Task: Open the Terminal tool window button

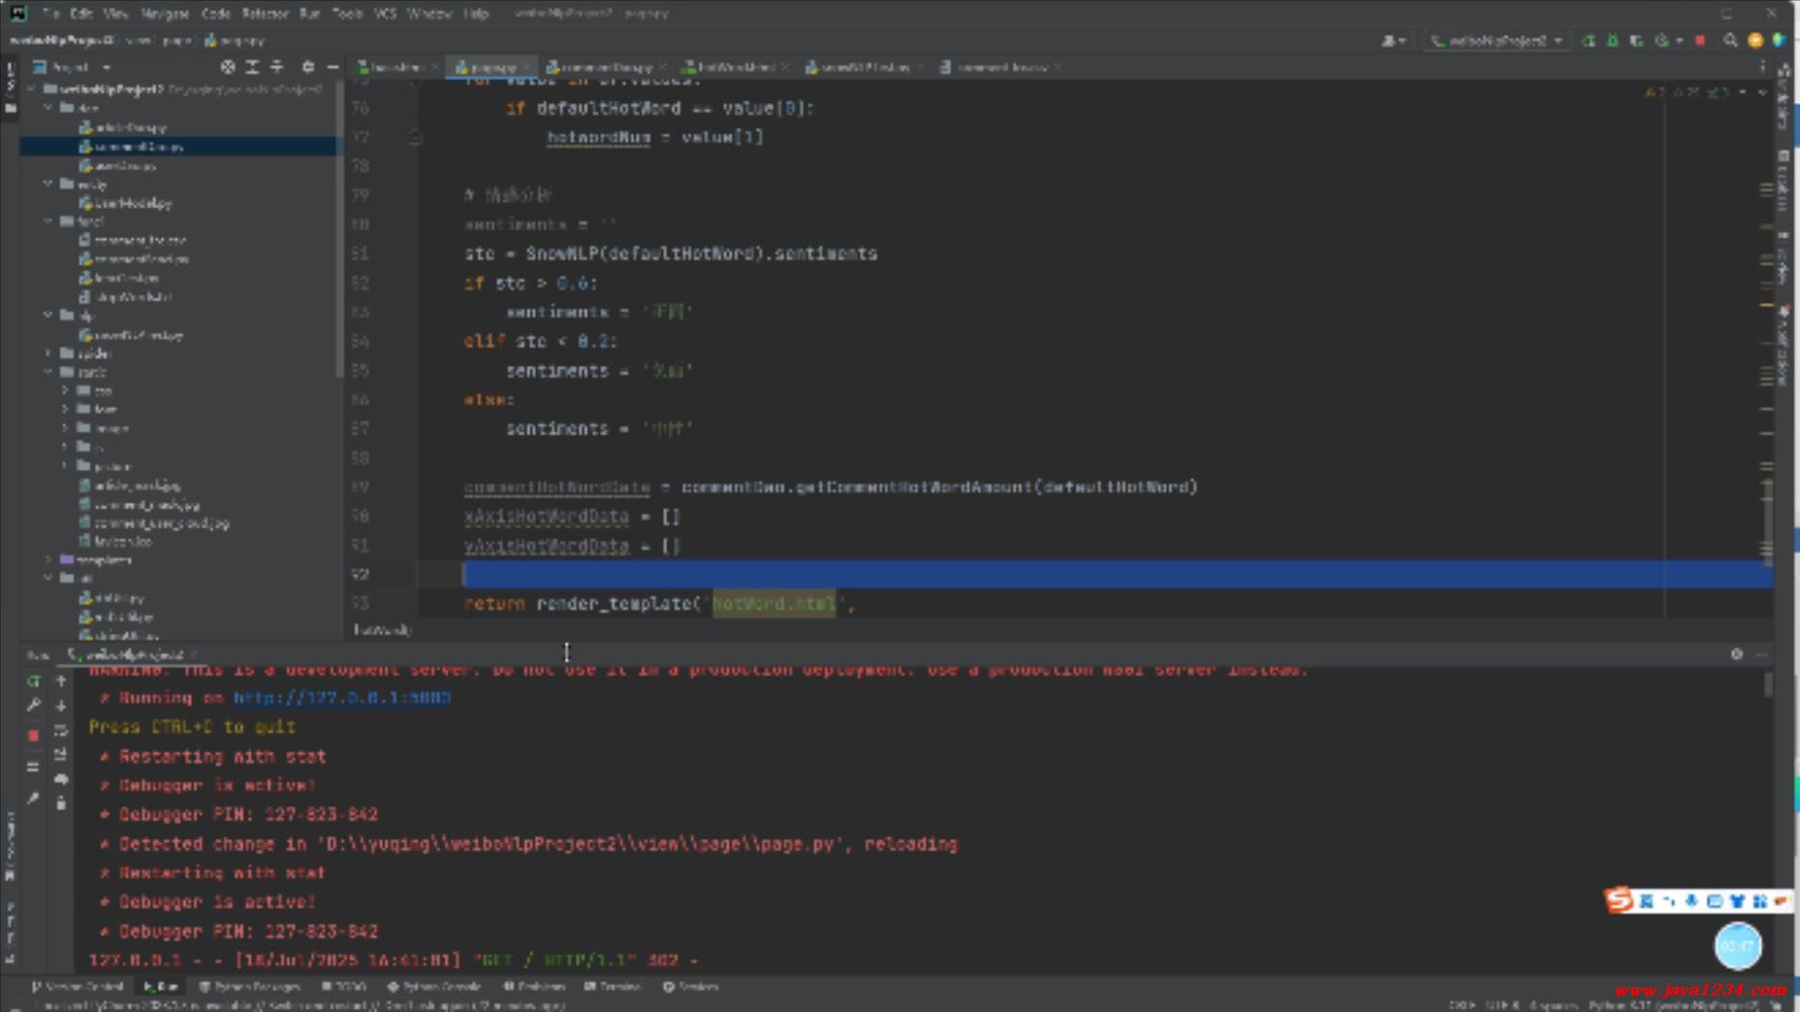Action: click(x=613, y=987)
